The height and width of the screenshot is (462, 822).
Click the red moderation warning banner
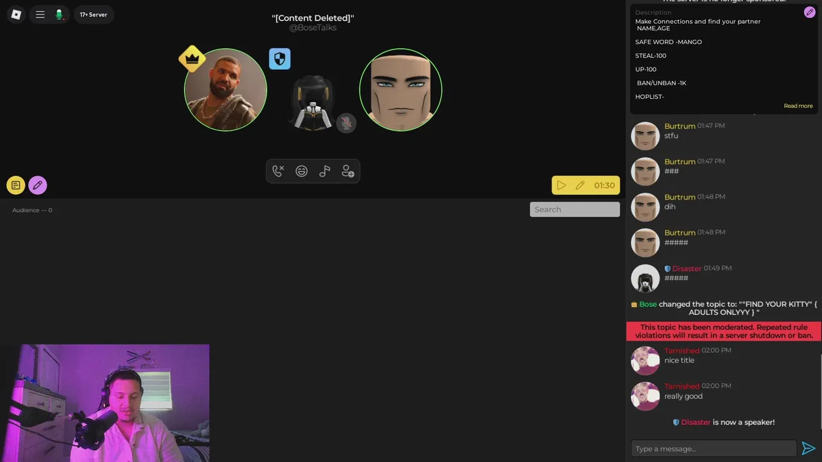pyautogui.click(x=724, y=331)
